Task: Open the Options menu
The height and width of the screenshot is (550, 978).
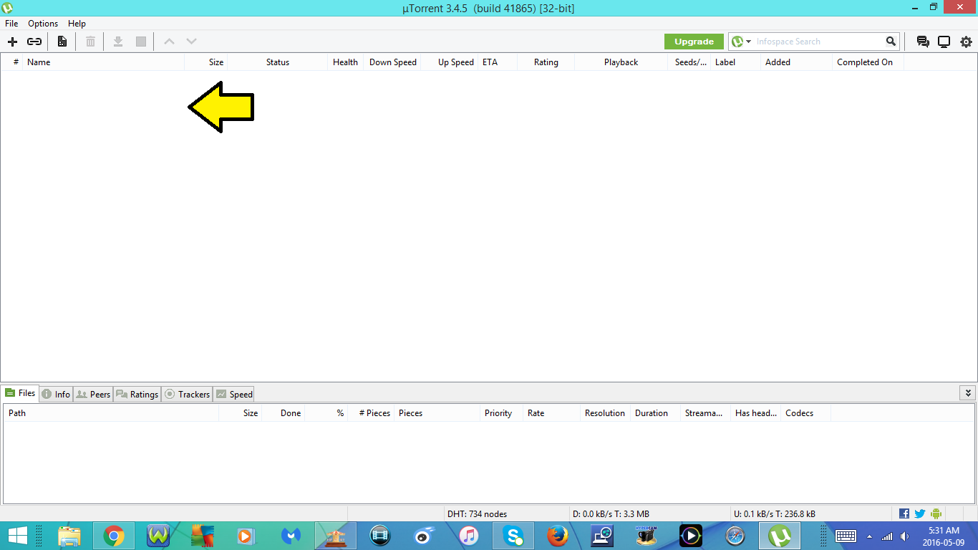Action: coord(43,24)
